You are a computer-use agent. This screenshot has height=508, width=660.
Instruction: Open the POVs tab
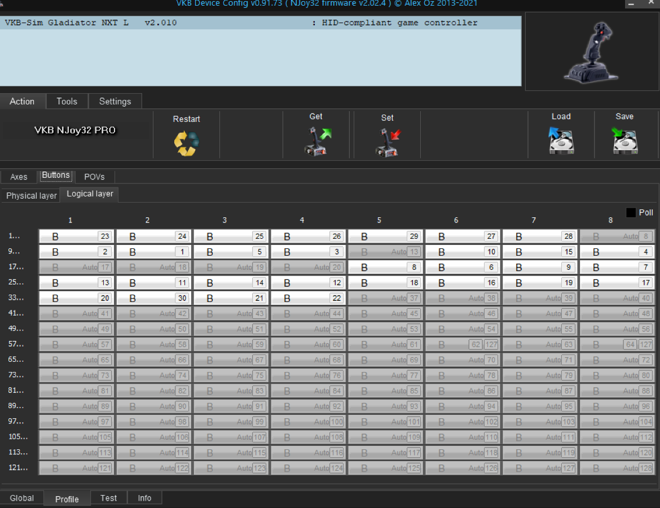pos(94,177)
